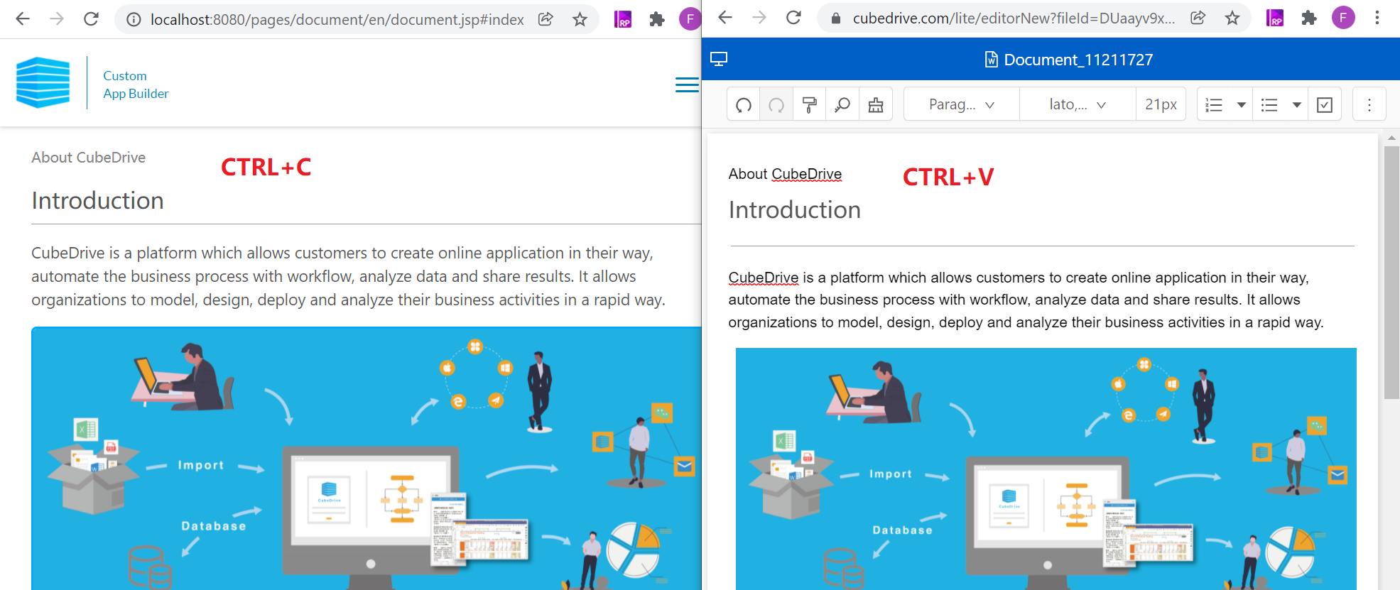Go forward in the cubedrive.com browser window
Screen dimensions: 1400x590
click(759, 18)
